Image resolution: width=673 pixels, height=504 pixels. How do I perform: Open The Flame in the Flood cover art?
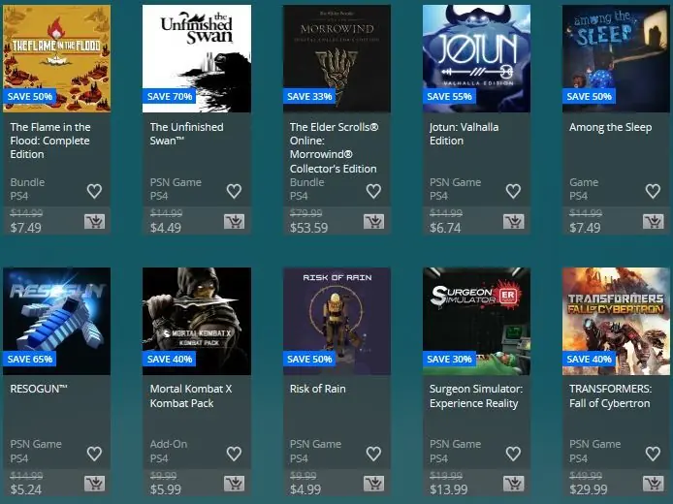click(56, 59)
